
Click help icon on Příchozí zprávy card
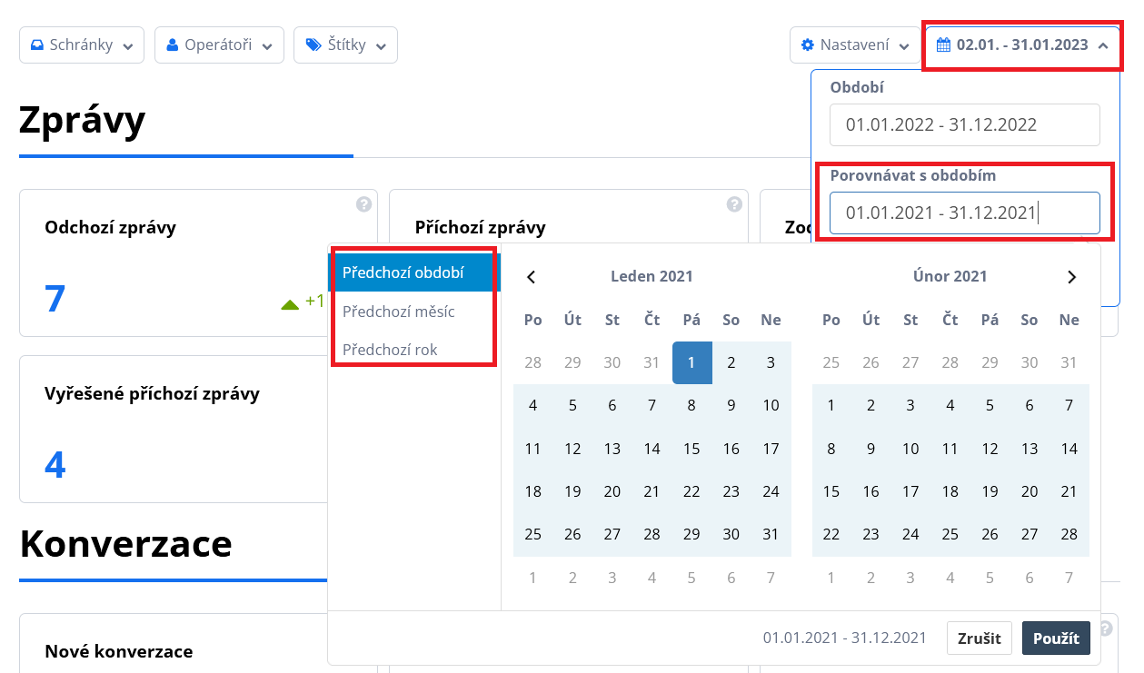735,204
